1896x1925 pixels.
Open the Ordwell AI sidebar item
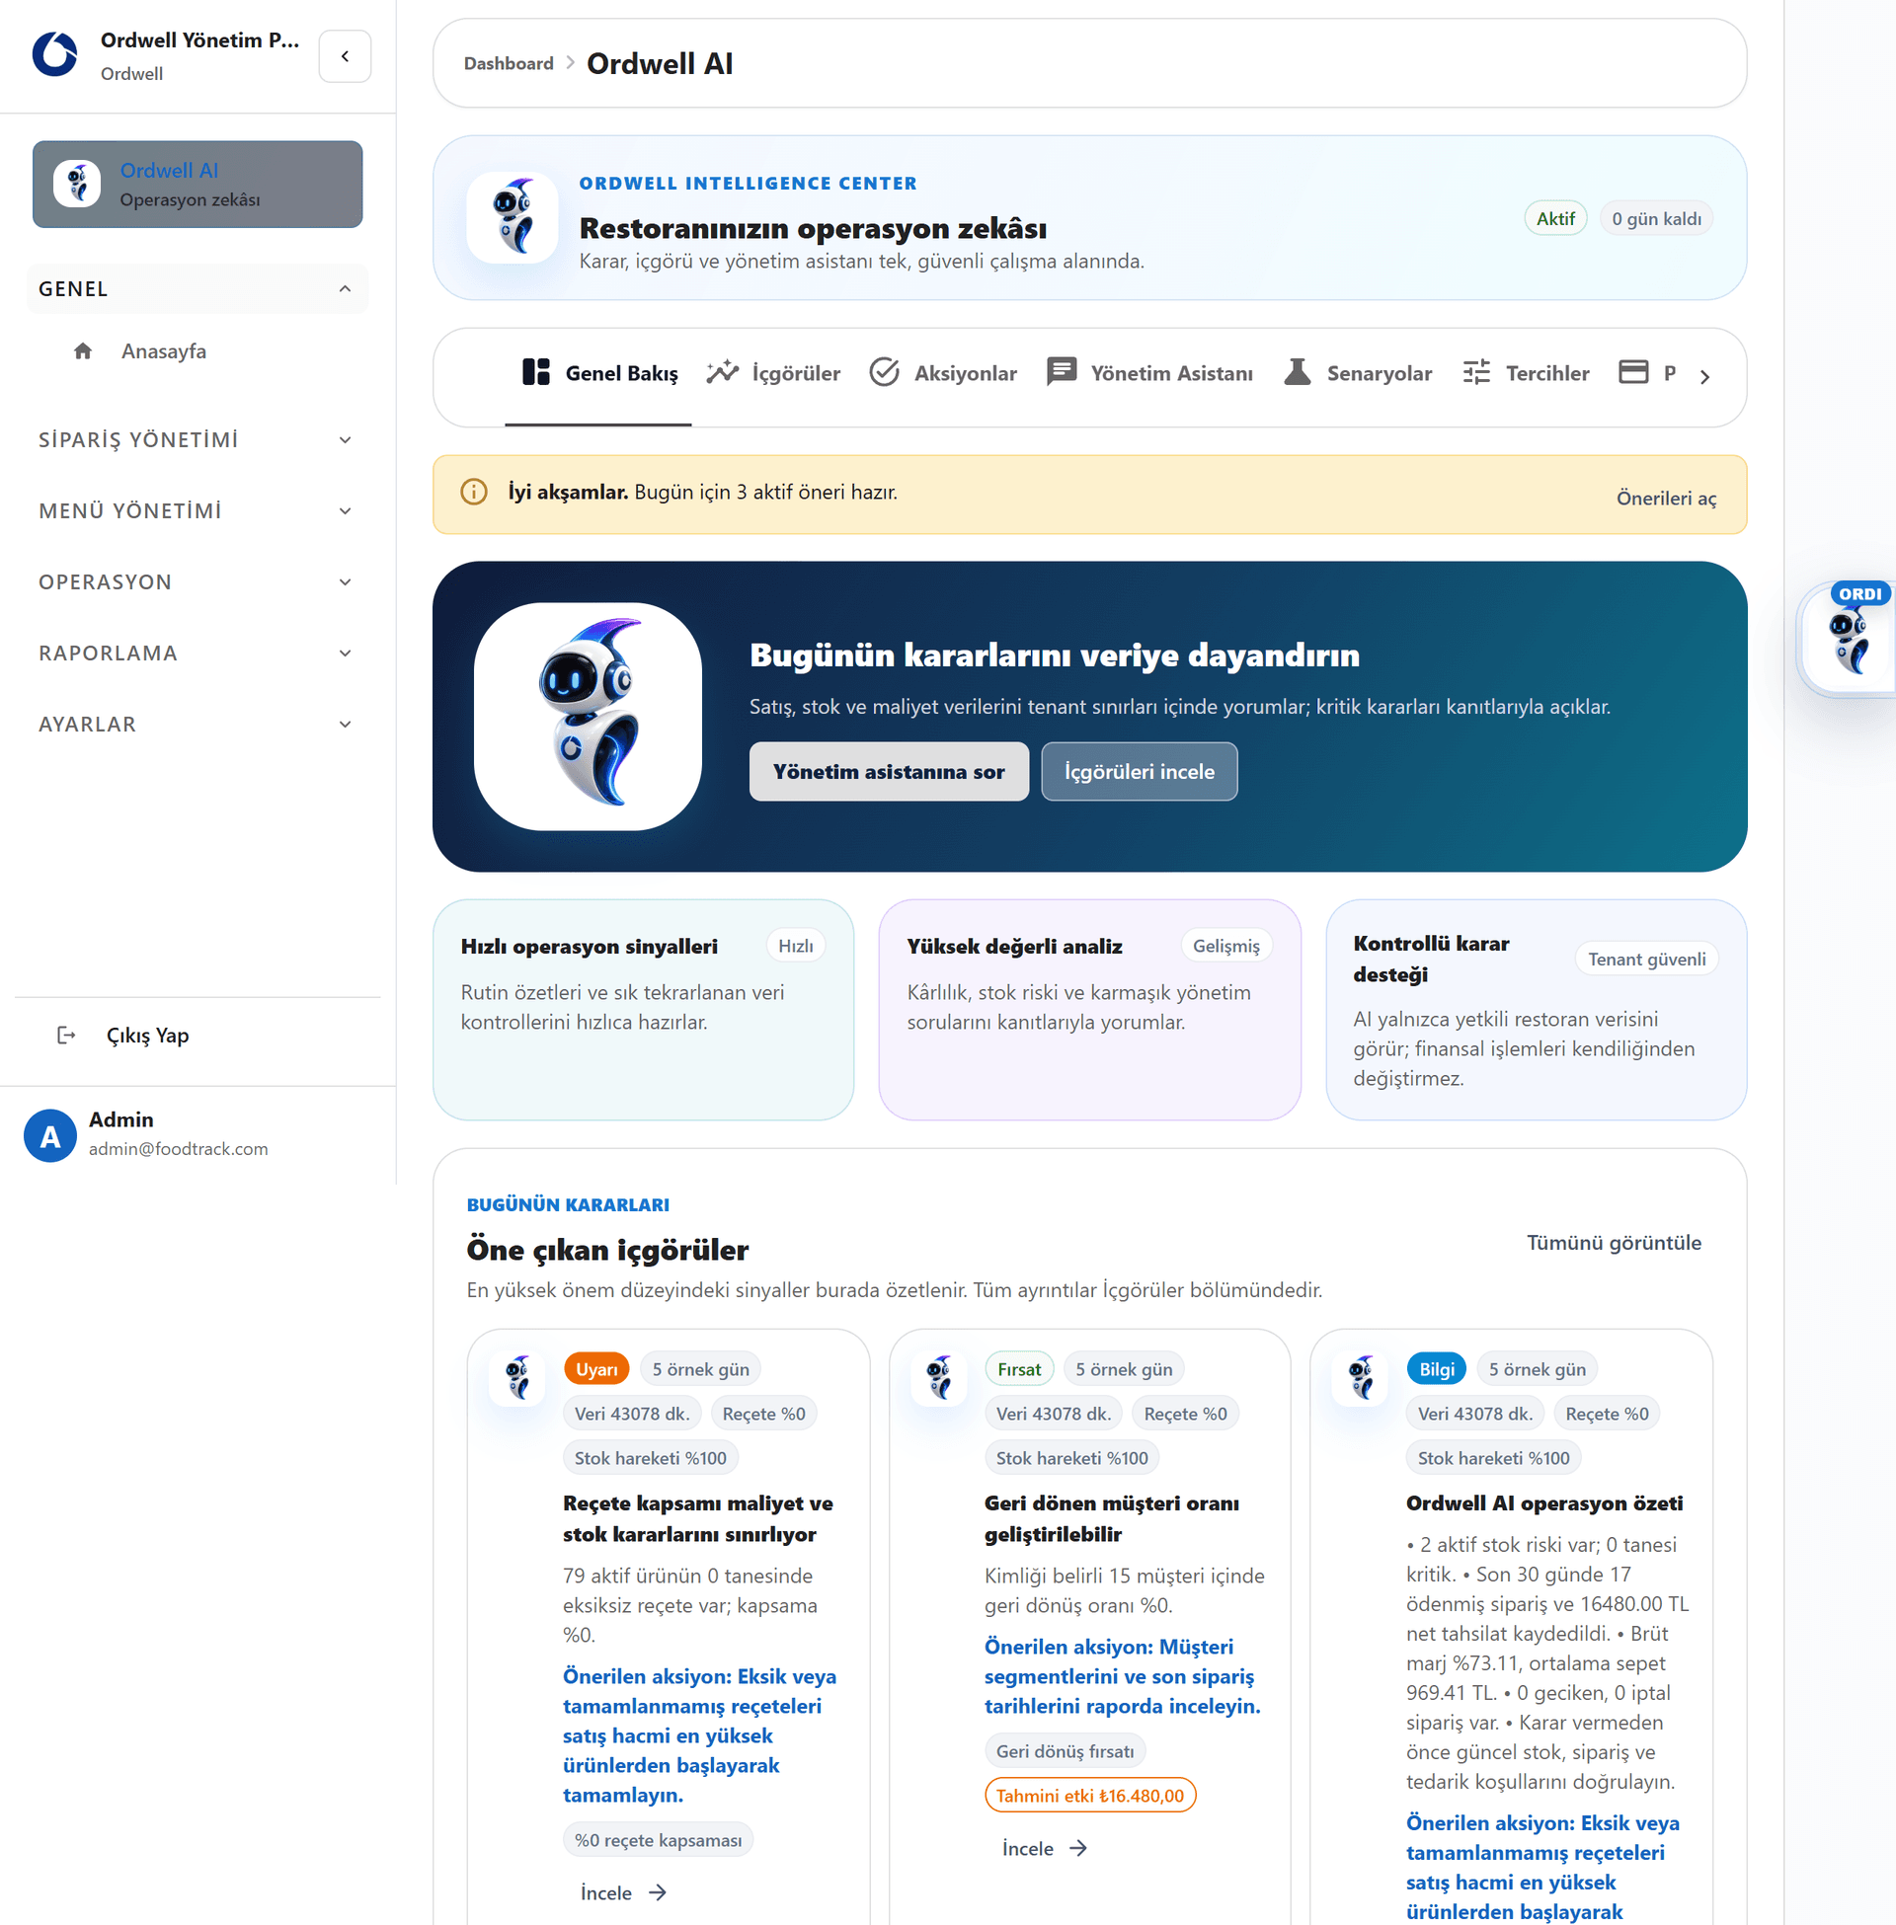197,185
